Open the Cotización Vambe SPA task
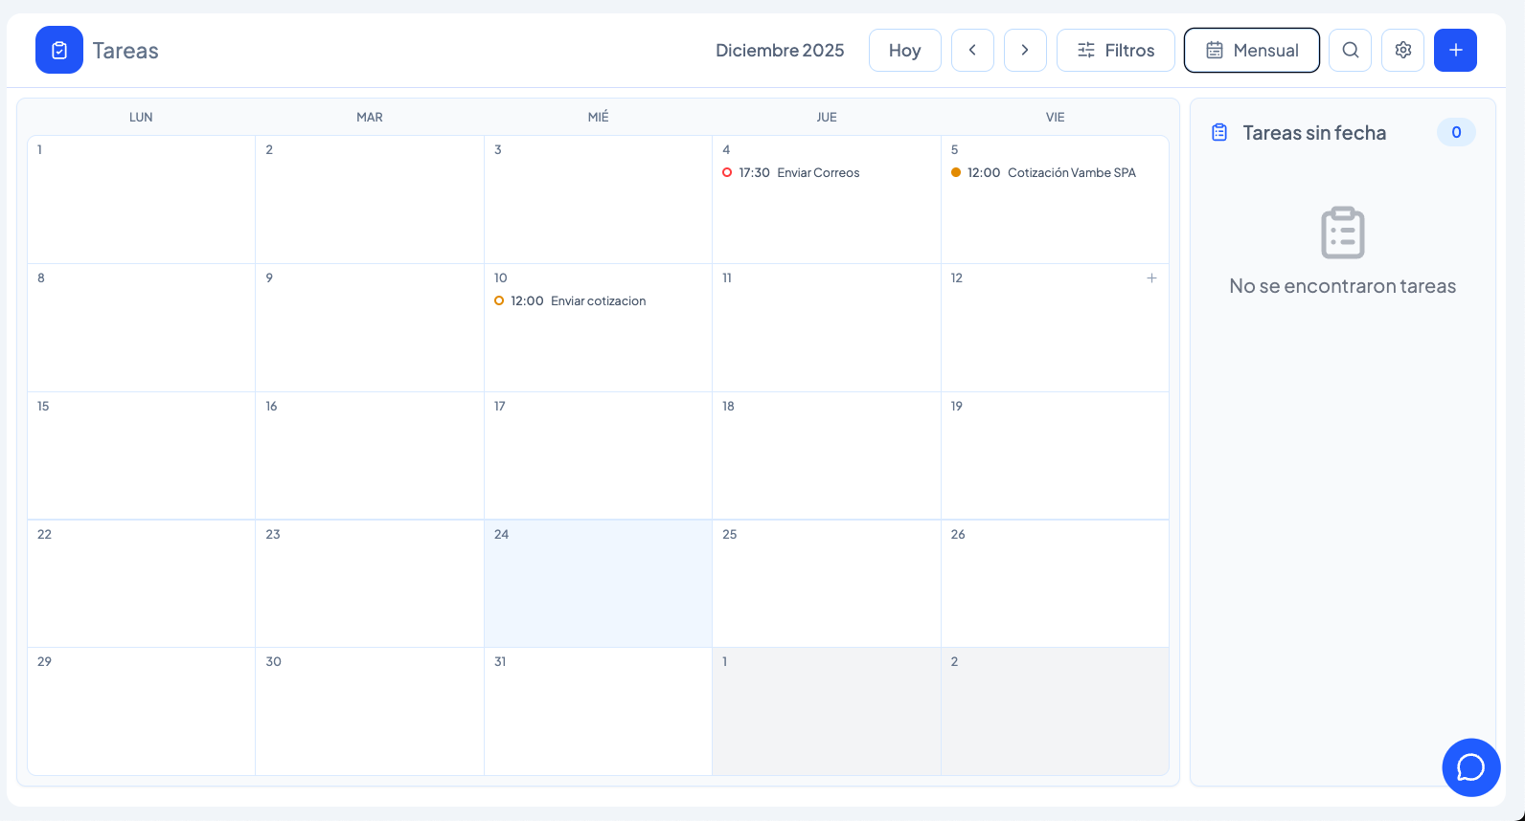Image resolution: width=1525 pixels, height=821 pixels. [1071, 173]
